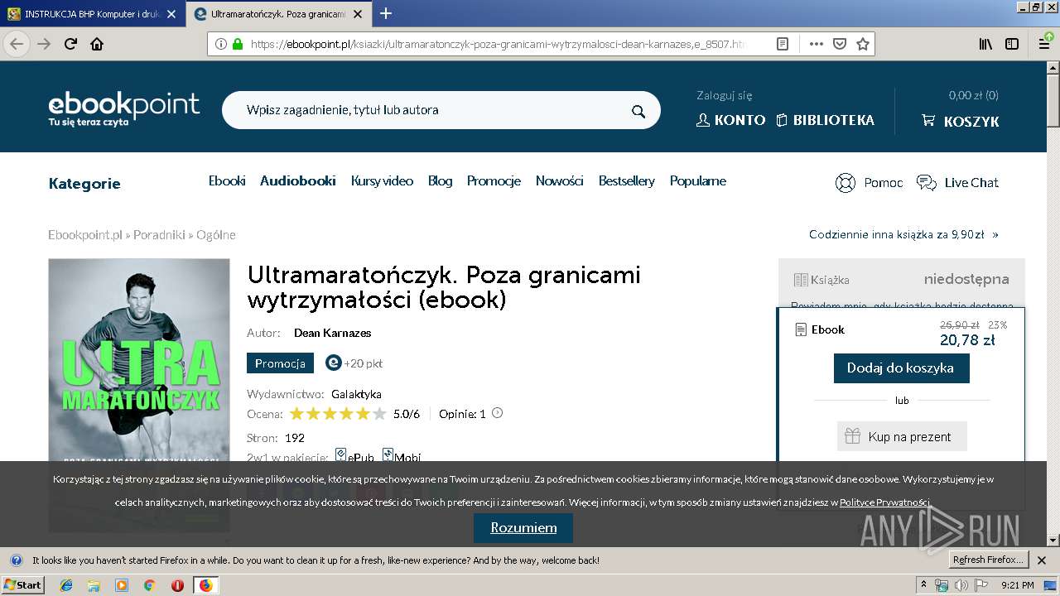Open Polityce Prywatności link

pos(884,502)
